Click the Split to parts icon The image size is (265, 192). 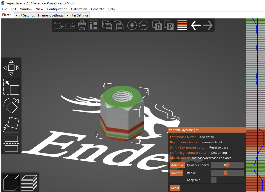pyautogui.click(x=169, y=25)
